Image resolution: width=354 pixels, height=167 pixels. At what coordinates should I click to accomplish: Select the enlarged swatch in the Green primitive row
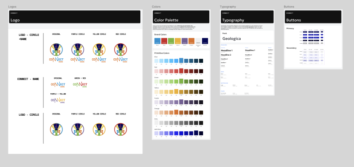click(x=181, y=81)
